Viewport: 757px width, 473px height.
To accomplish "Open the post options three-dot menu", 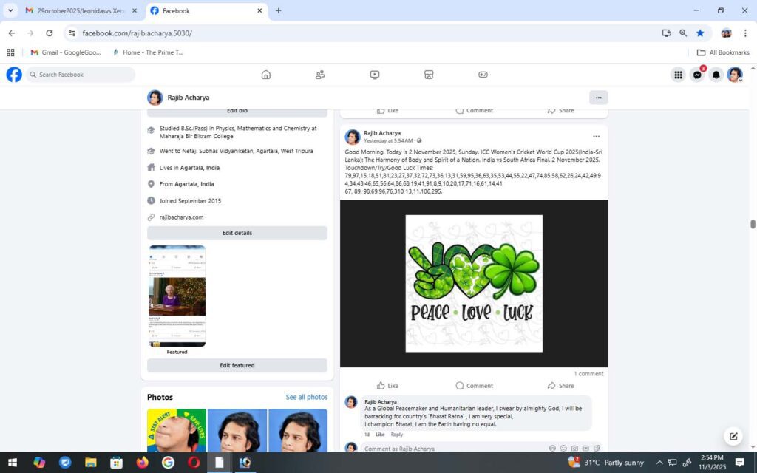I will [596, 137].
